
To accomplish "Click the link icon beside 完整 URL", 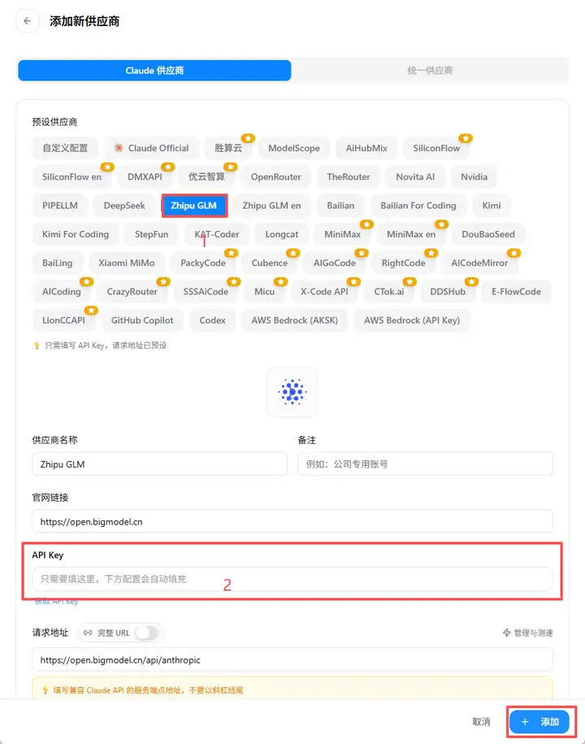I will (88, 633).
